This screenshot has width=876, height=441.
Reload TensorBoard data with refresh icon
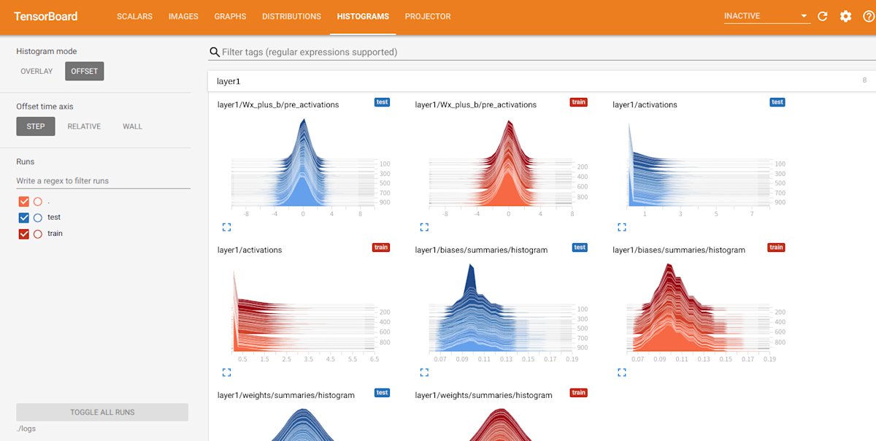[823, 16]
